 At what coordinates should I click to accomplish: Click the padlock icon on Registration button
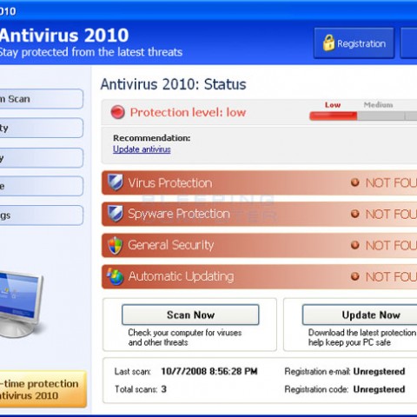coord(328,43)
